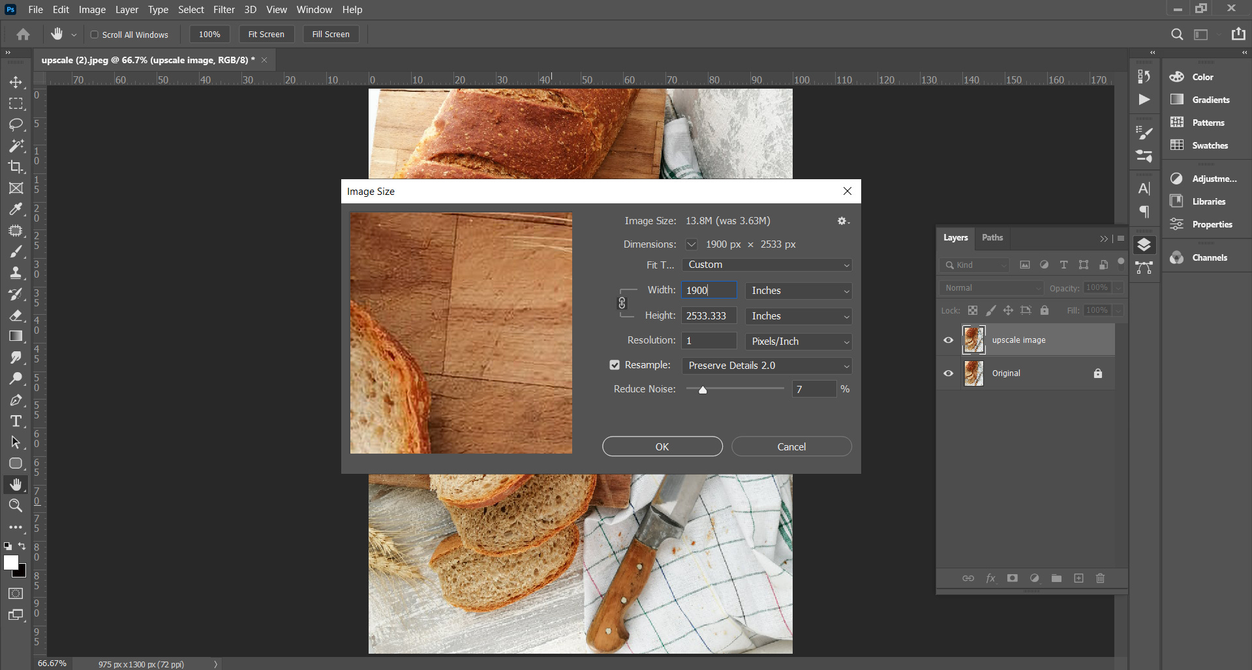The width and height of the screenshot is (1252, 670).
Task: Open the Preserve Details 2.0 resample dropdown
Action: (767, 365)
